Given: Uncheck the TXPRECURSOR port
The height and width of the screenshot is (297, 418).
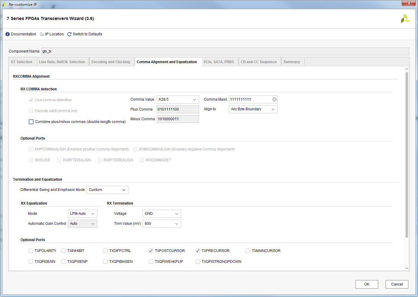Looking at the screenshot, I should click(x=198, y=251).
